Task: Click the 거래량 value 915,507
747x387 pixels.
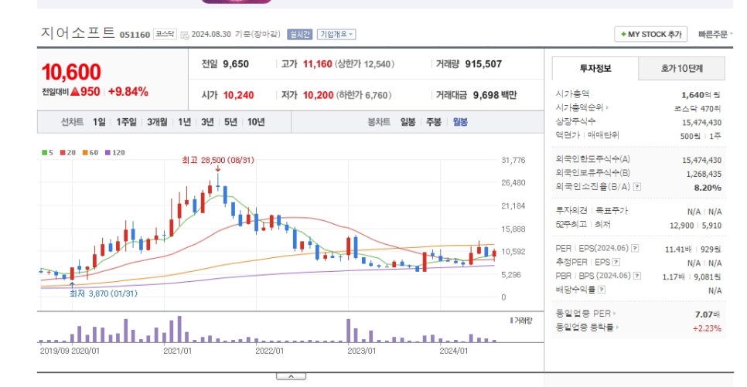Action: point(483,64)
